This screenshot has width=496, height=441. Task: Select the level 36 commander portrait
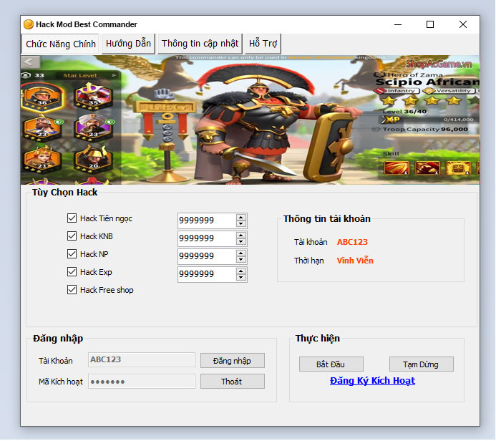coord(42,96)
